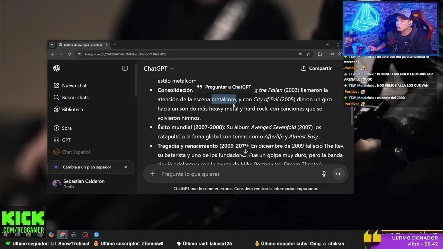Click the scroll-to-bottom arrow button
Screen dimensions: 443x249
tap(245, 151)
